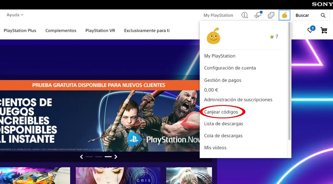Click the magnifying glass search icon
The width and height of the screenshot is (333, 184).
coord(323,15)
